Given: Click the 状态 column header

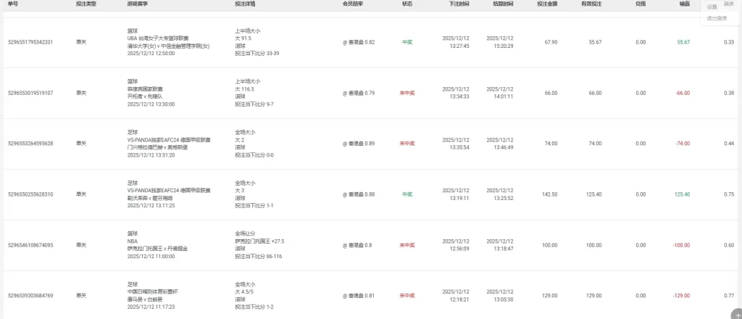Looking at the screenshot, I should tap(407, 4).
